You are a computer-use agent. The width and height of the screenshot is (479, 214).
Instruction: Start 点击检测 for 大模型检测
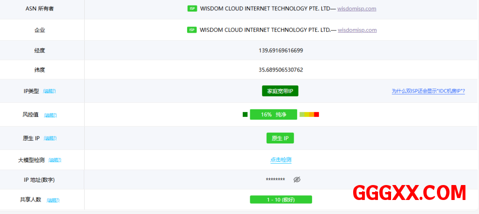coord(281,160)
